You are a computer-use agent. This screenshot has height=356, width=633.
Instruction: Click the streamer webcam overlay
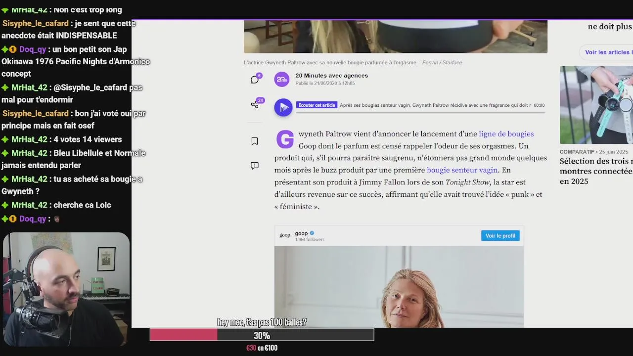[66, 289]
